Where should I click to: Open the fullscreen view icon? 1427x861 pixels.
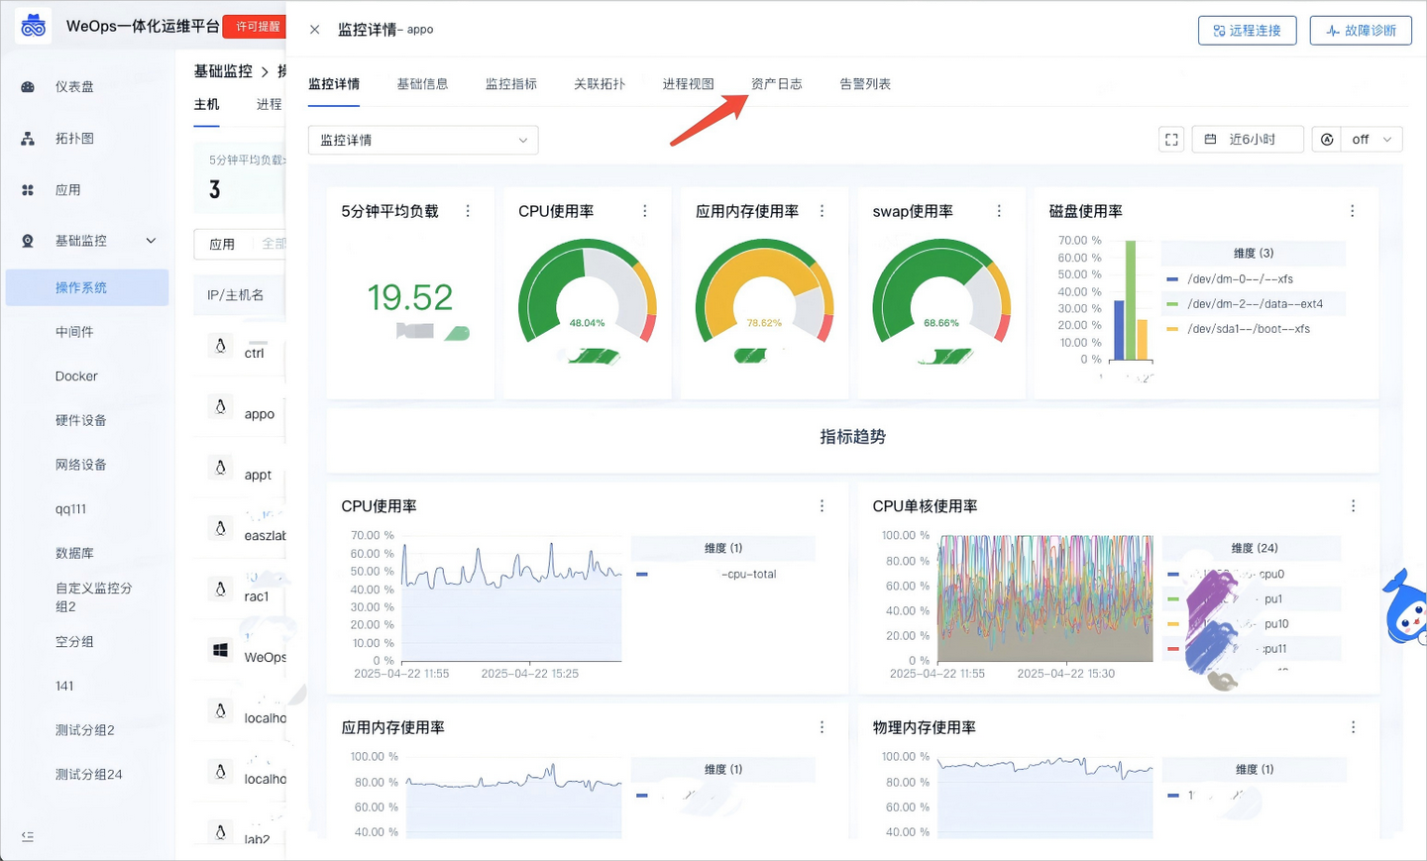click(x=1170, y=139)
